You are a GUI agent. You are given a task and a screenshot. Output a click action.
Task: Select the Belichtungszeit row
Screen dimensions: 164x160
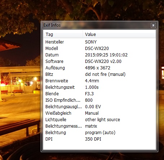pos(99,87)
